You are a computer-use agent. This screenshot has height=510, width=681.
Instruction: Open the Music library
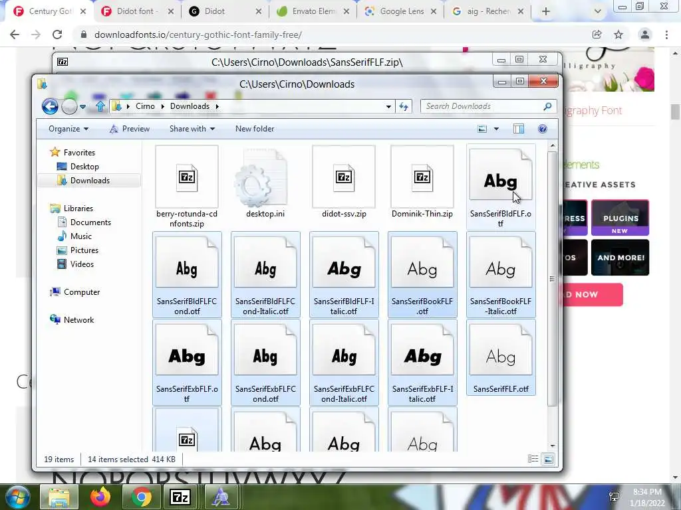pos(80,236)
